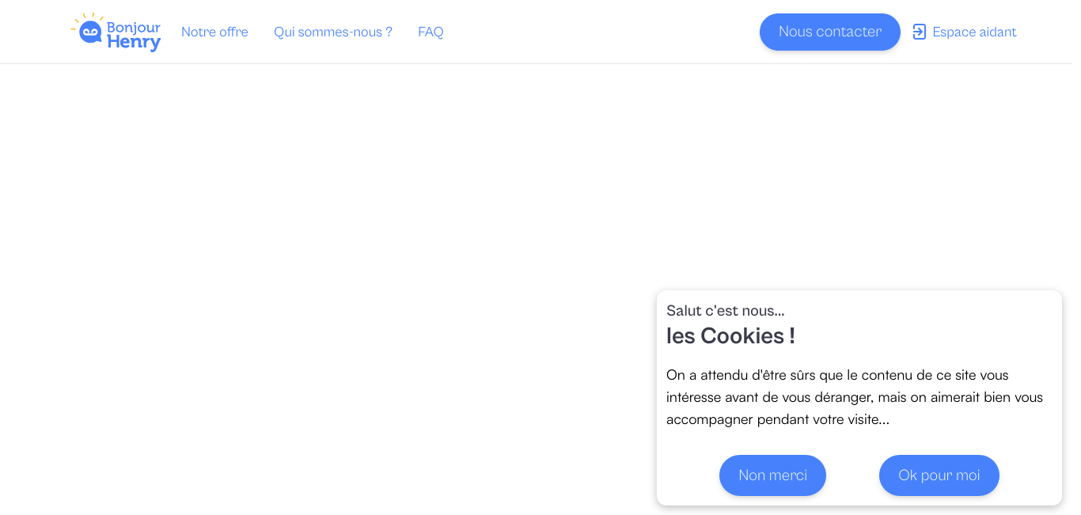Click empty header space right of FAQ

tap(601, 32)
